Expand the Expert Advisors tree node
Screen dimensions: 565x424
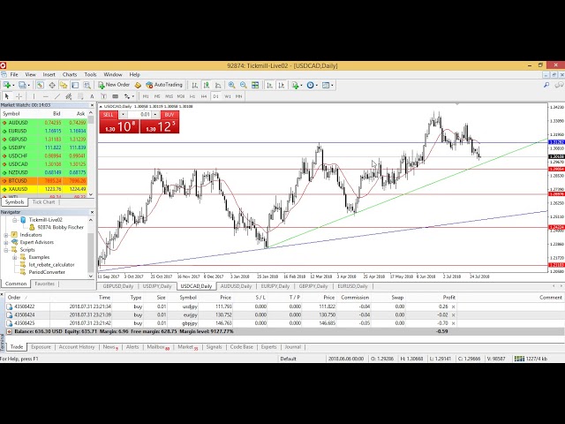(5, 241)
